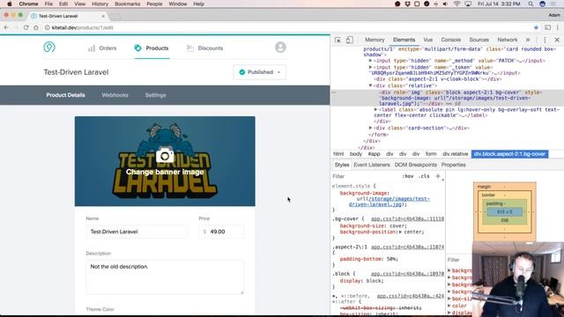Click the browser back arrow

point(6,27)
